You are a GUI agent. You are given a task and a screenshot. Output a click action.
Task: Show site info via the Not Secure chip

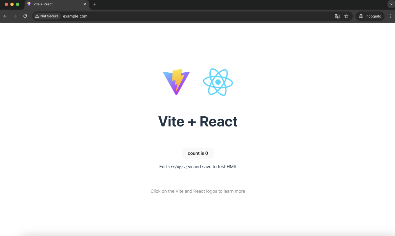click(47, 16)
